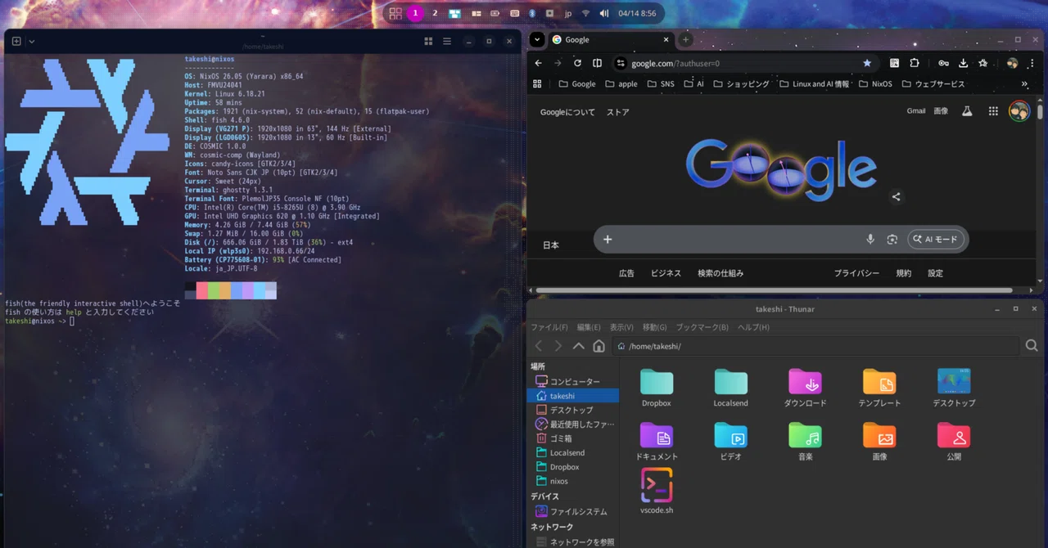
Task: Open the 編集(E) menu in Thunar
Action: pyautogui.click(x=588, y=327)
